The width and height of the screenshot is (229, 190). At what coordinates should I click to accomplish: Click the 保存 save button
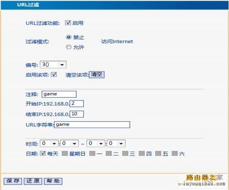(x=13, y=181)
